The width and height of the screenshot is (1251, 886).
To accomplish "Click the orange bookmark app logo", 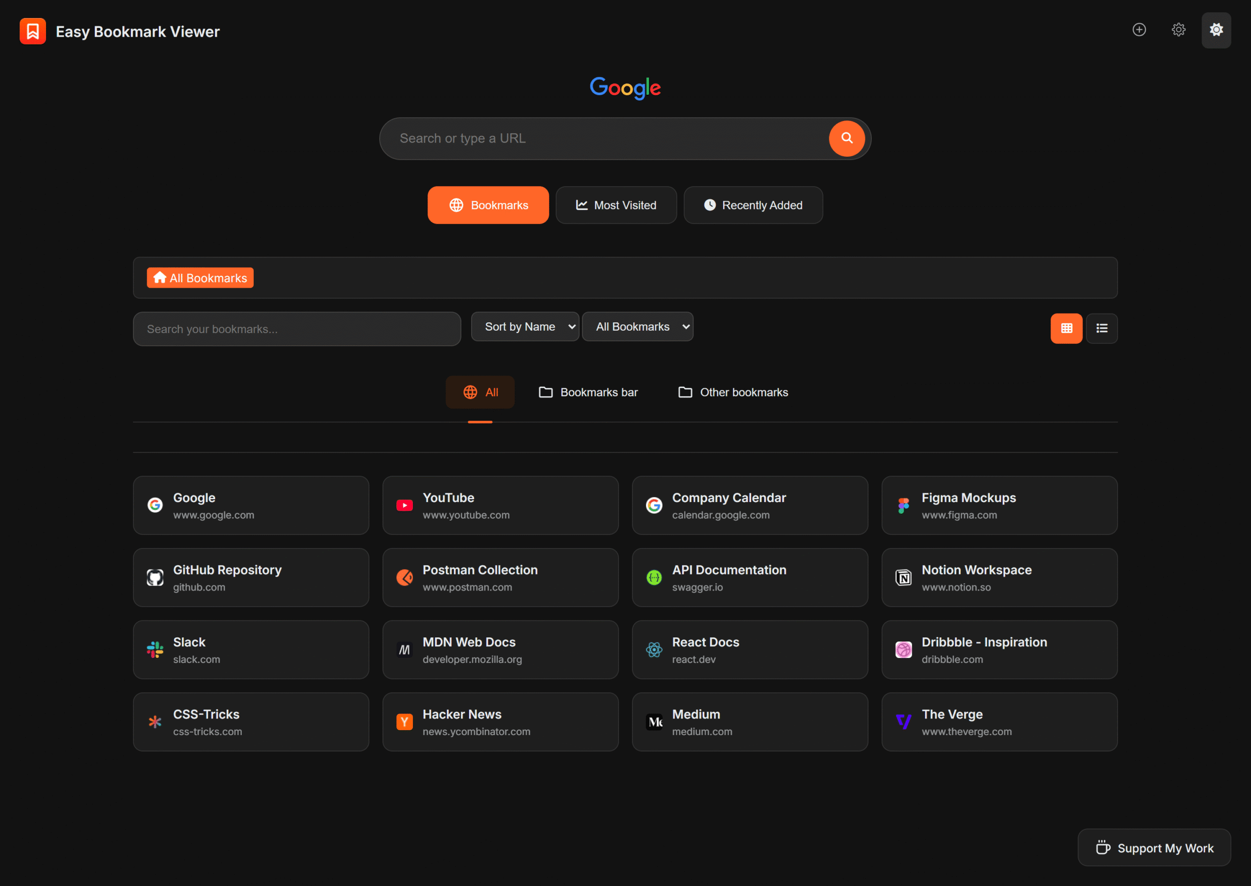I will click(x=33, y=31).
